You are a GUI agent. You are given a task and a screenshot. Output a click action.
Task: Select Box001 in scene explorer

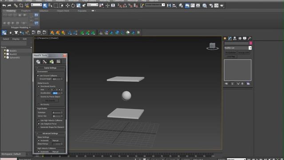pos(13,51)
